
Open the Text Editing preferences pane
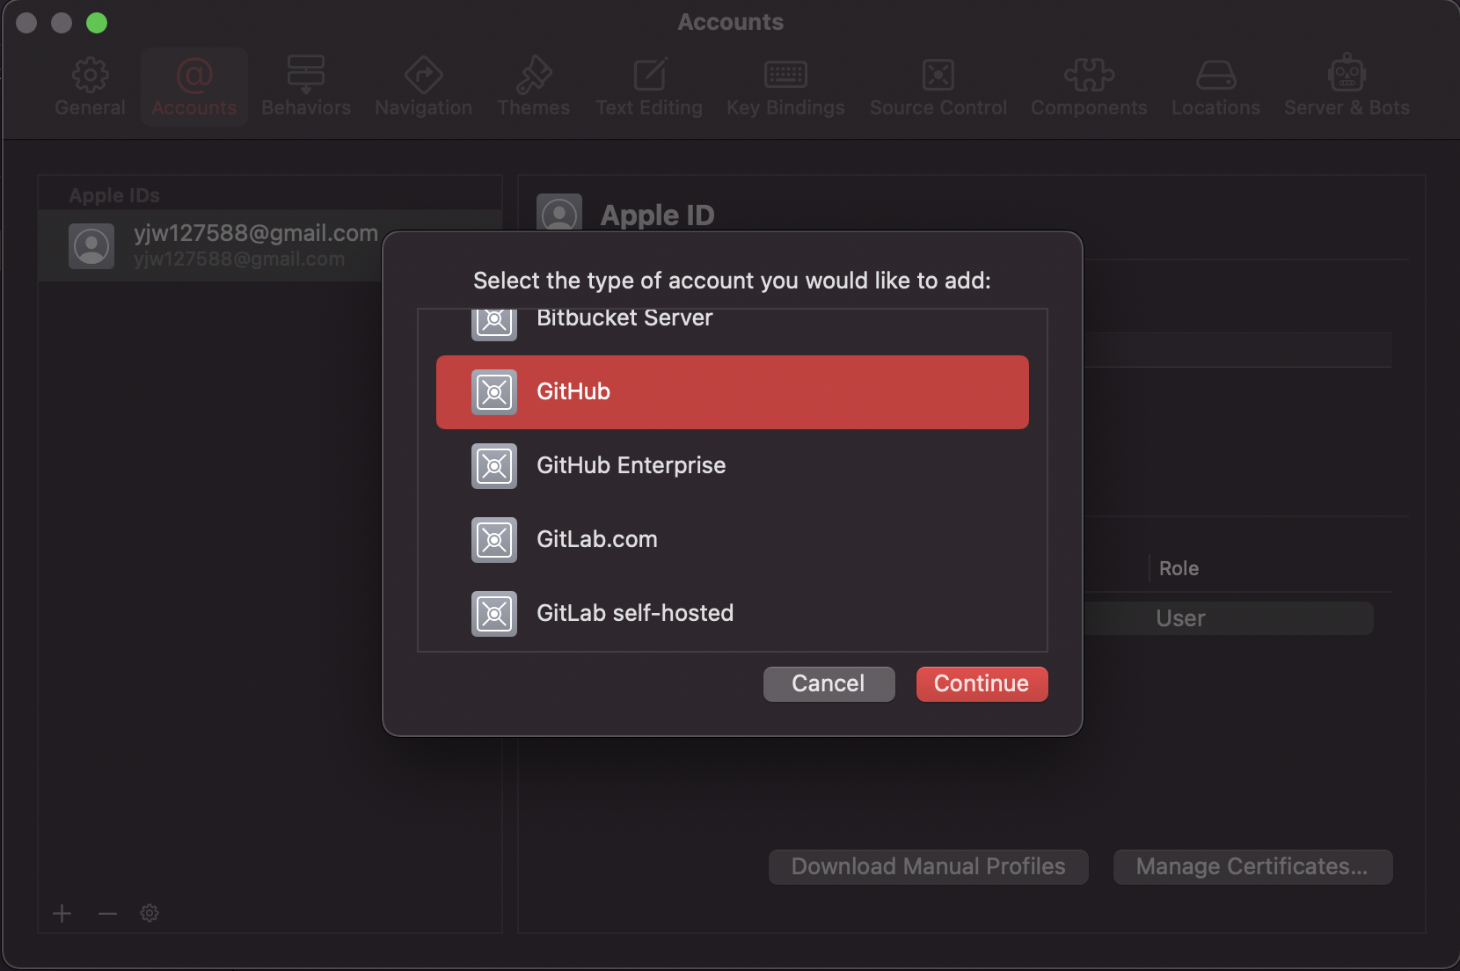[649, 87]
